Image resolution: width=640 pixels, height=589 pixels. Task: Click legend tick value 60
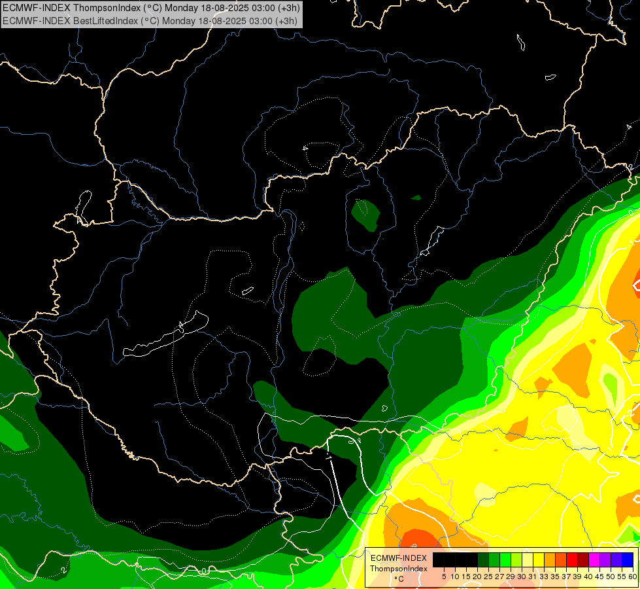[x=633, y=577]
